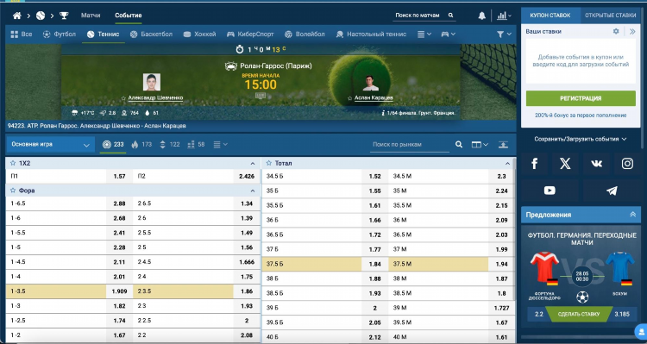Open the Открытые ставки tab
The height and width of the screenshot is (344, 647).
coord(610,16)
